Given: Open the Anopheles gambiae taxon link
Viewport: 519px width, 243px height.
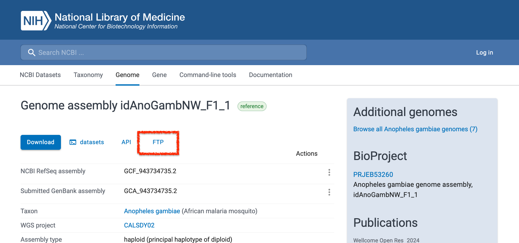Looking at the screenshot, I should point(152,211).
